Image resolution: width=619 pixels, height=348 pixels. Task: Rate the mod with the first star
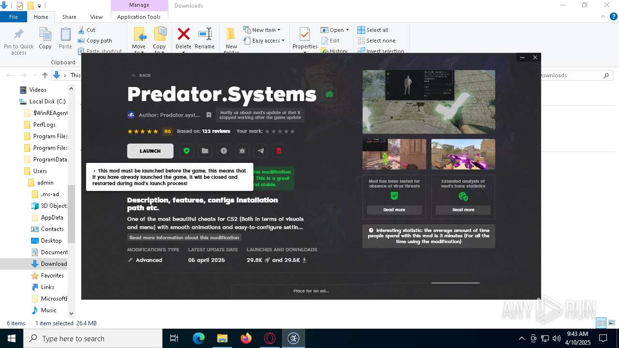[x=267, y=131]
